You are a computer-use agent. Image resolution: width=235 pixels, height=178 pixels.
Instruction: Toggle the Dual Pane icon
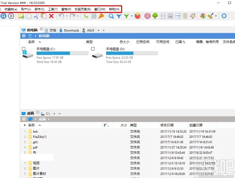point(178,16)
